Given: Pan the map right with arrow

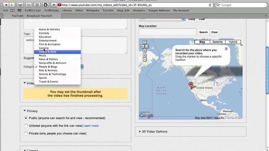Looking at the screenshot, I should click(x=147, y=47).
